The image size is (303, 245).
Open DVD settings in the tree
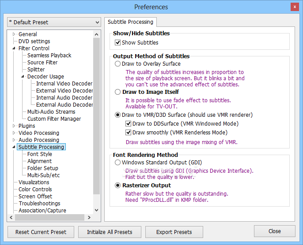34,41
